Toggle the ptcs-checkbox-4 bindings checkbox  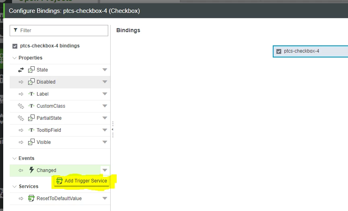[15, 46]
